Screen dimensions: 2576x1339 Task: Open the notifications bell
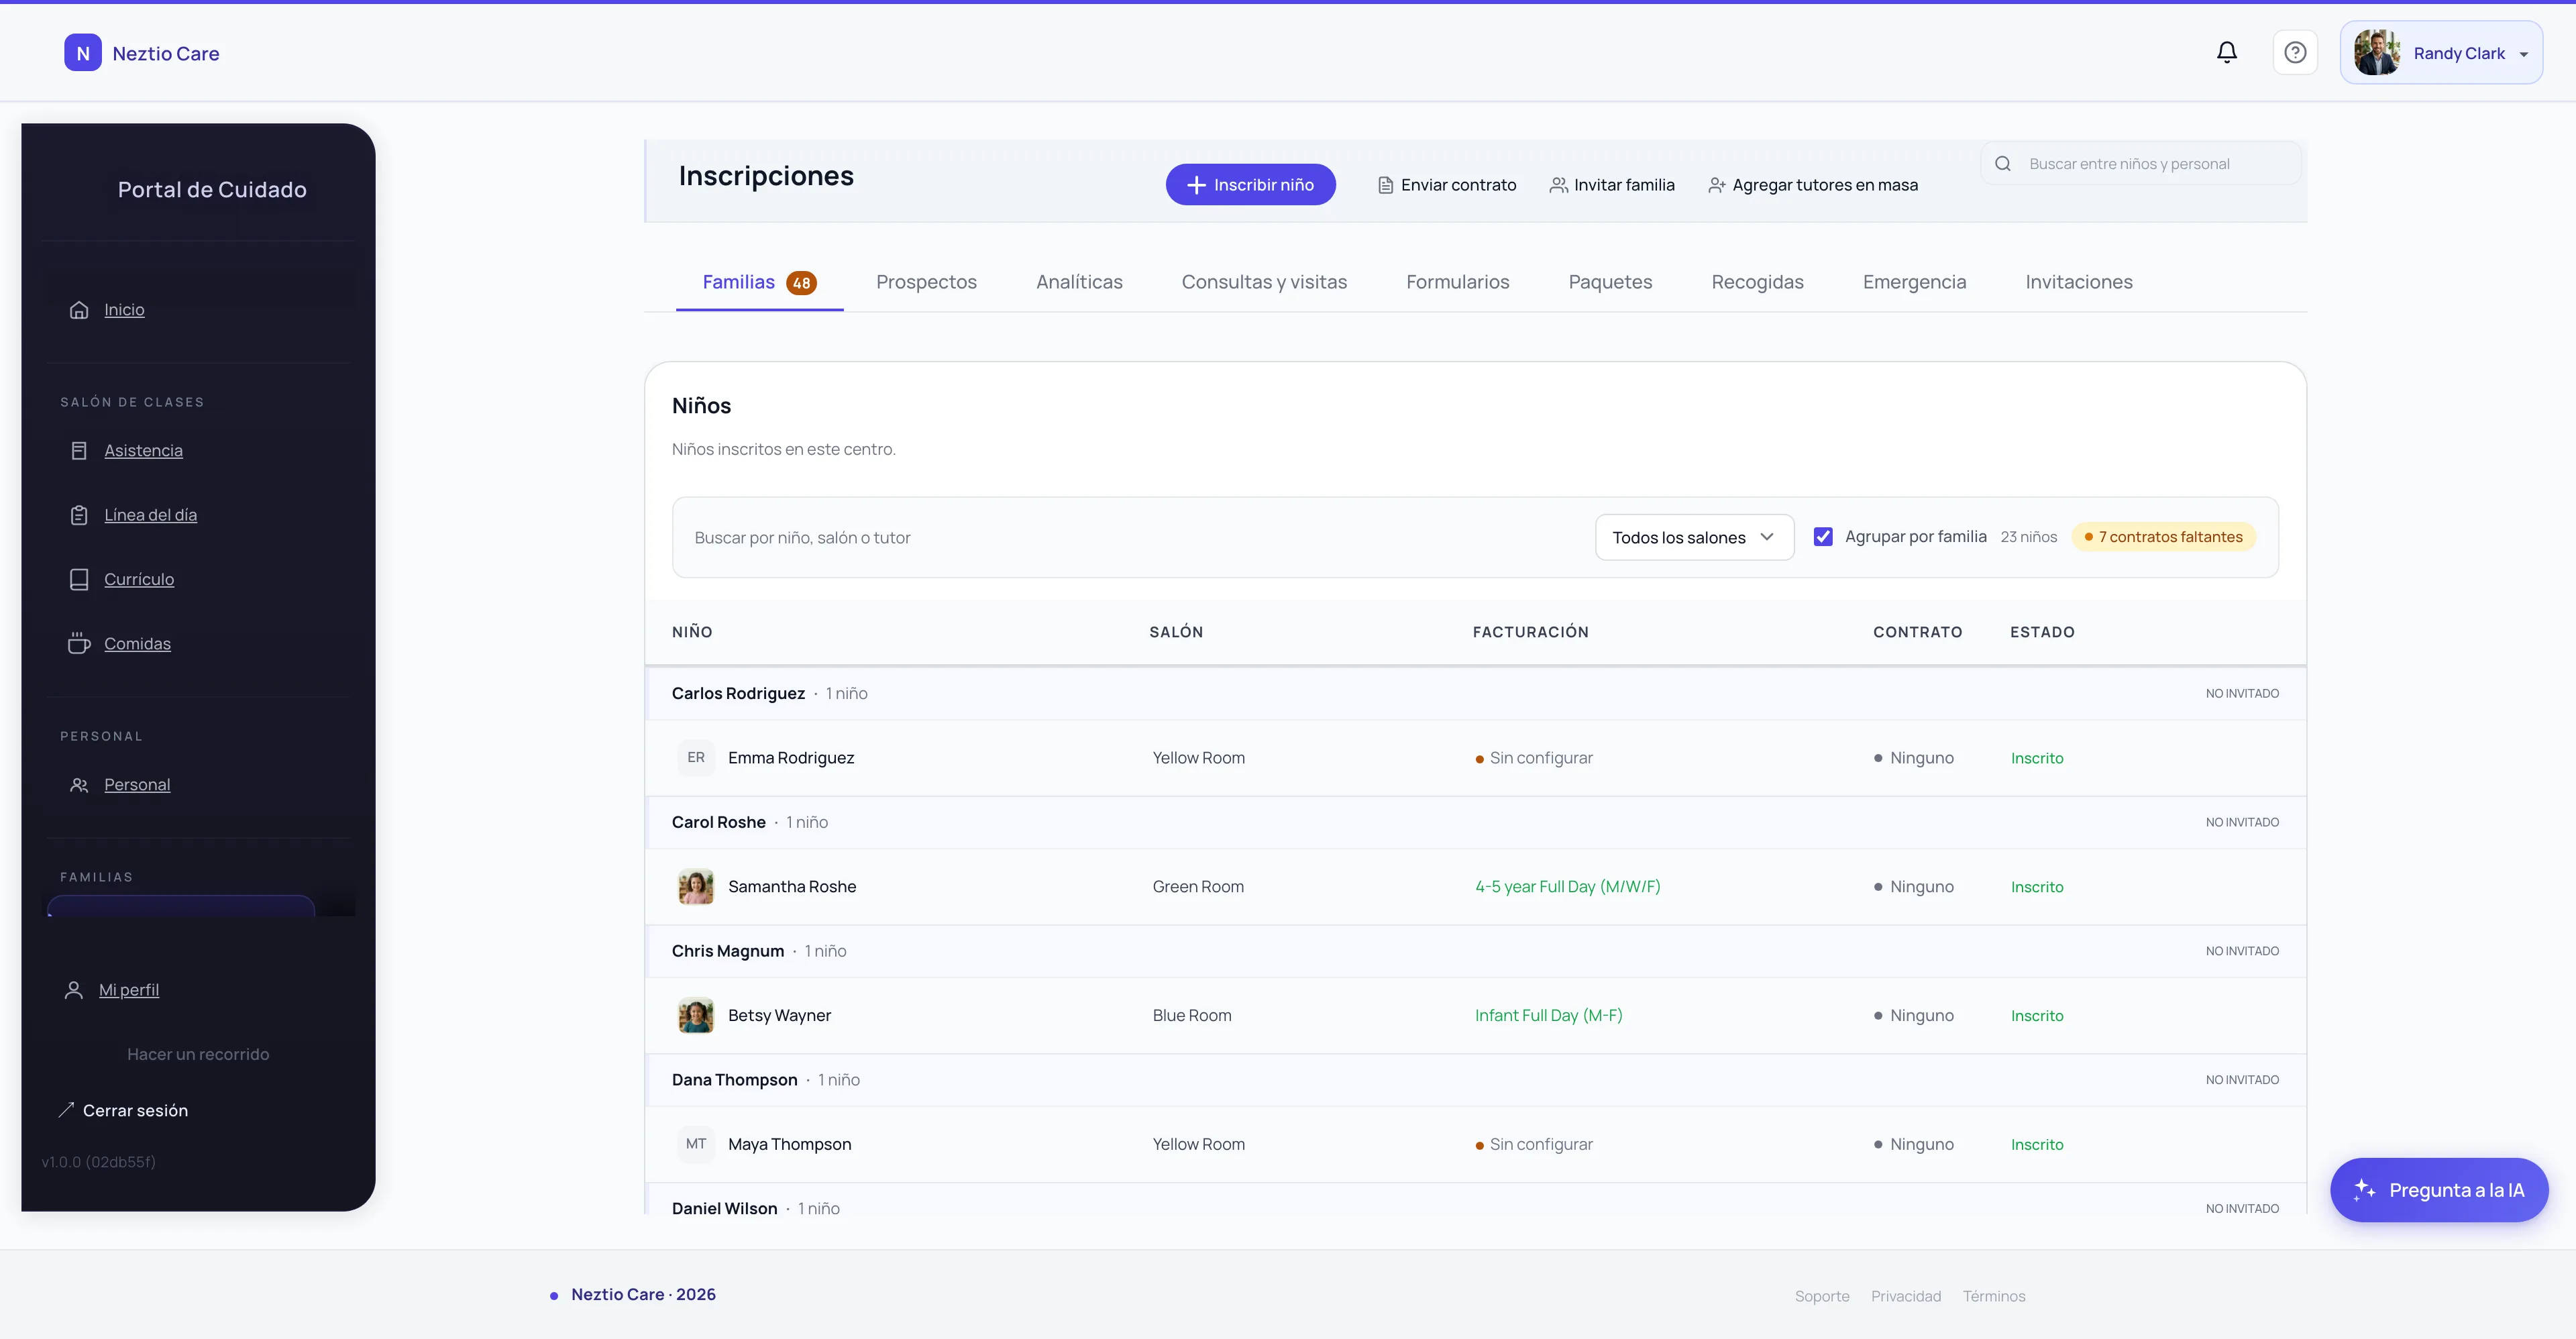[2226, 52]
